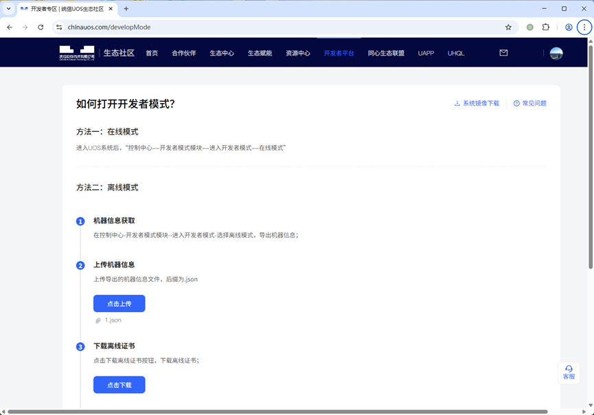Open the Chrome three-dot menu
The height and width of the screenshot is (415, 594).
[x=585, y=27]
